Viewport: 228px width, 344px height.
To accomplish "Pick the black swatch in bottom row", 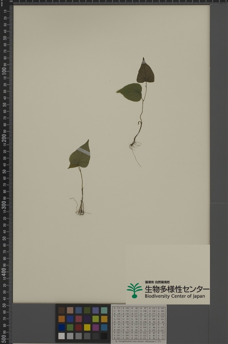I will 104,336.
